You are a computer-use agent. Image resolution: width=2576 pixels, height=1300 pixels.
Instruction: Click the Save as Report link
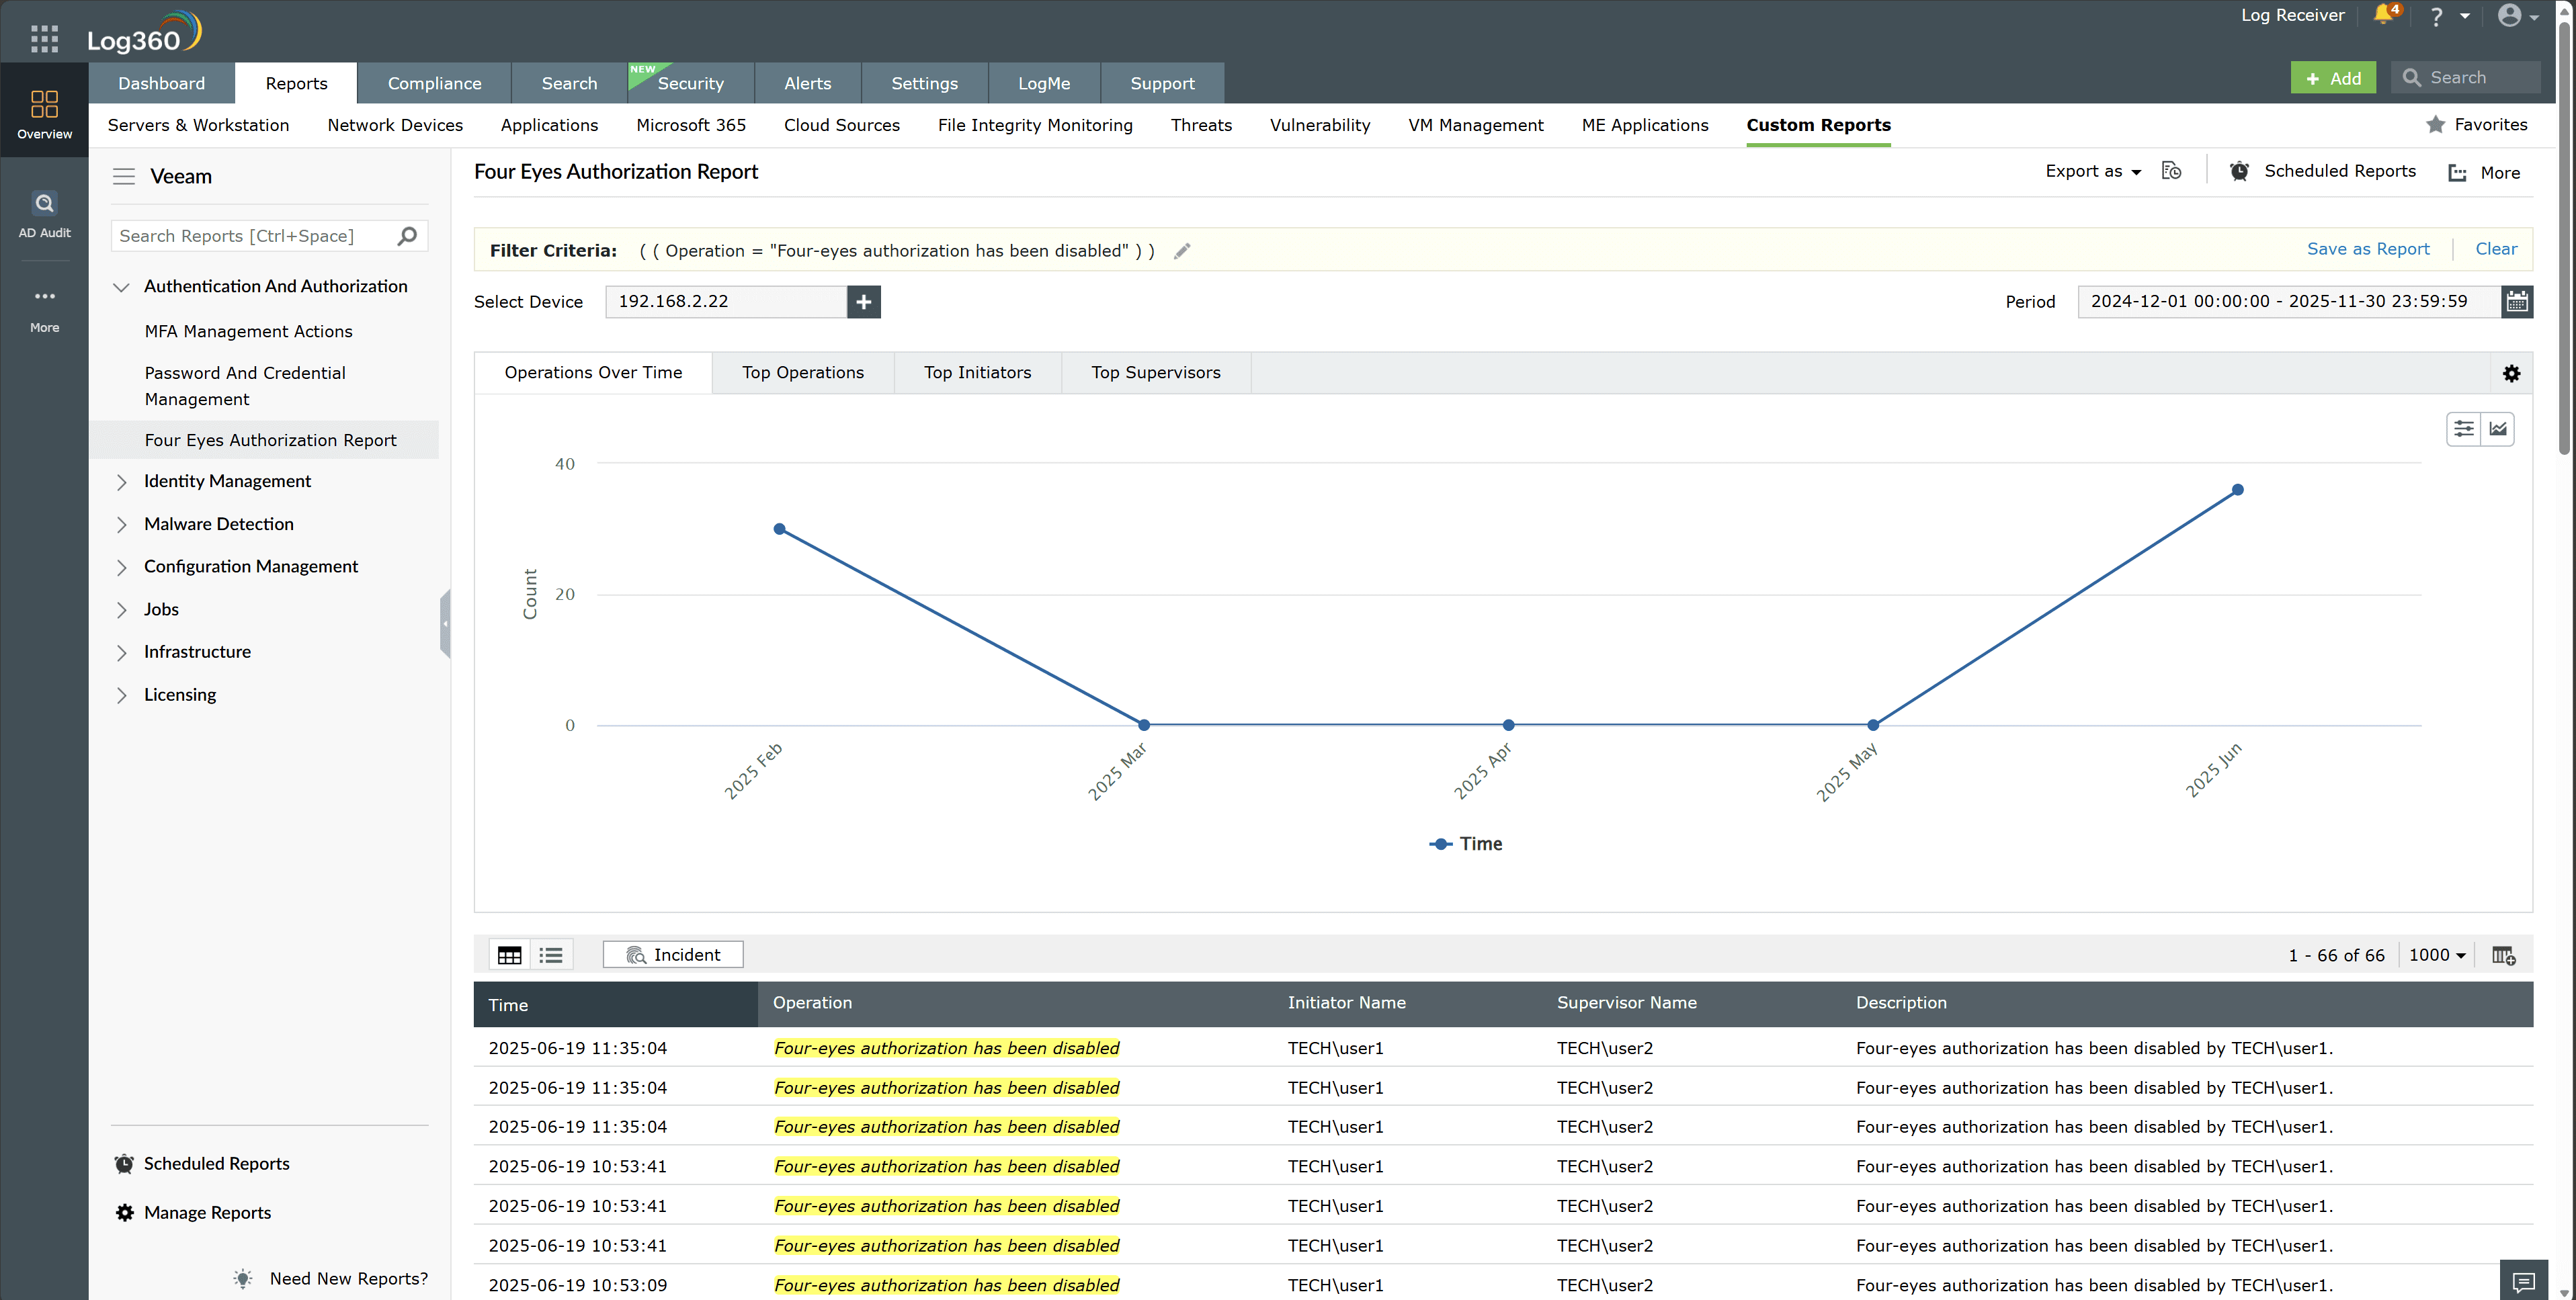tap(2367, 249)
